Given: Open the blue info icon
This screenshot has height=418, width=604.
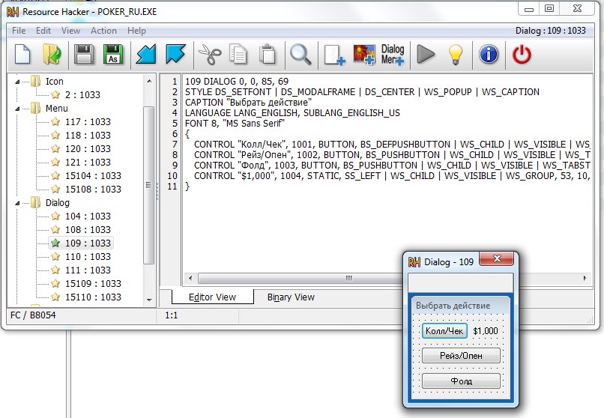Looking at the screenshot, I should pos(489,54).
